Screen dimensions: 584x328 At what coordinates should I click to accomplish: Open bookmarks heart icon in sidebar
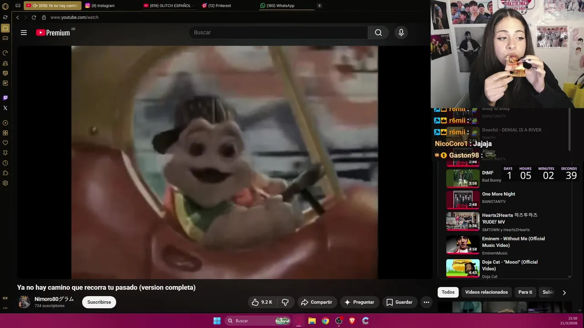tap(5, 143)
